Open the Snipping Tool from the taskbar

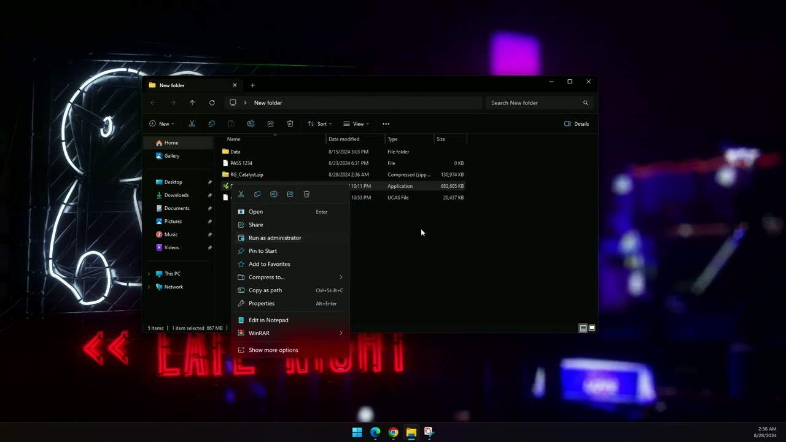(429, 432)
